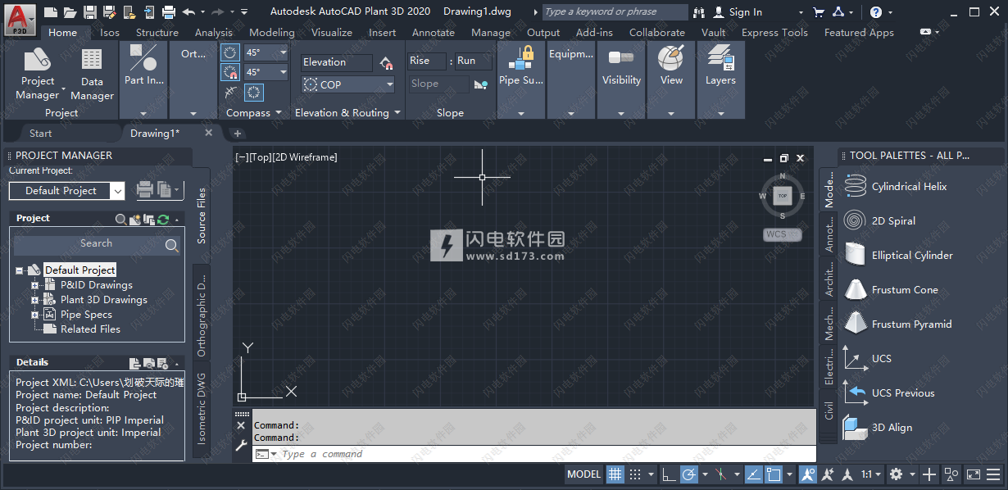Click the New drawing icon in quick access toolbar
This screenshot has height=490, width=1008.
[51, 12]
